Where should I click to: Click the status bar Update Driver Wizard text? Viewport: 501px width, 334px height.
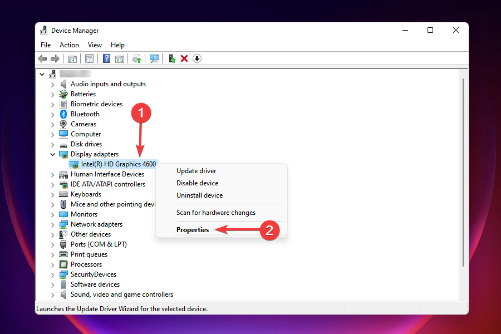(x=122, y=309)
